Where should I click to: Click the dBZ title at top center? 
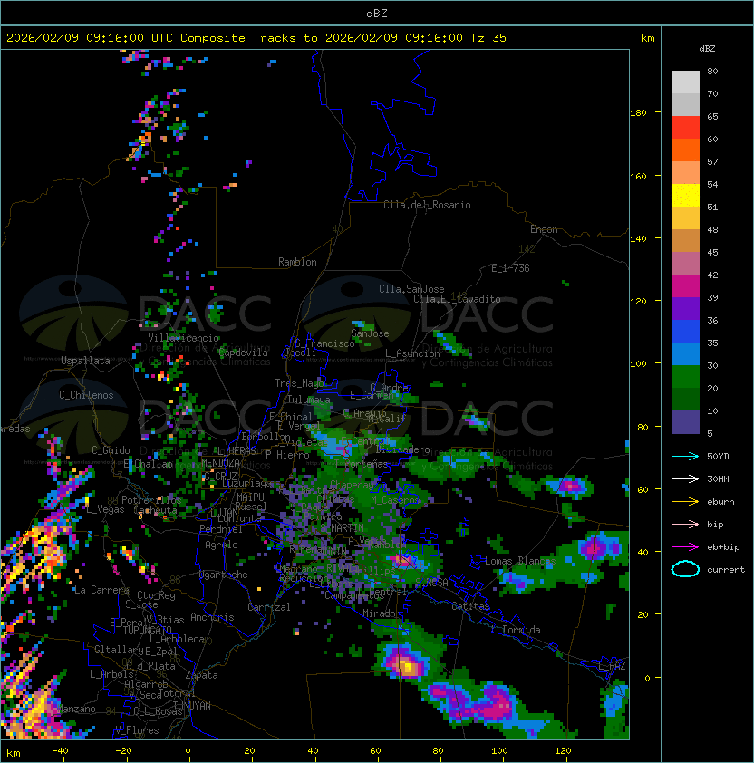point(376,13)
